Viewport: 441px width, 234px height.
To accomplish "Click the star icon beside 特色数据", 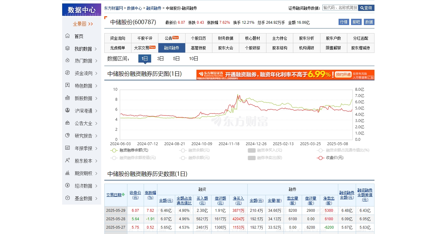I will (67, 85).
